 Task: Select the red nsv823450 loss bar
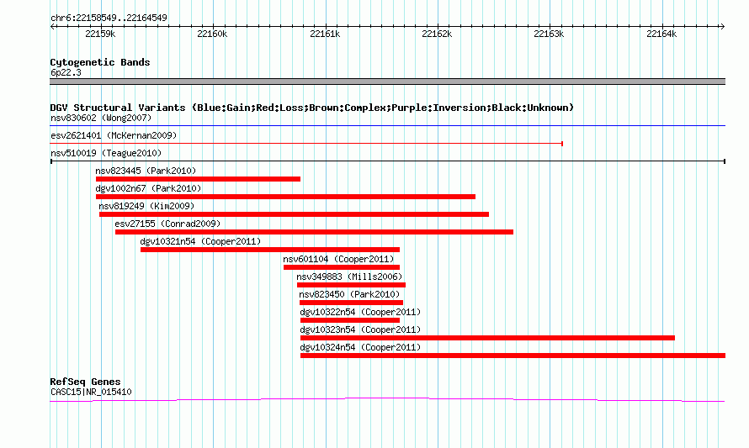point(351,303)
